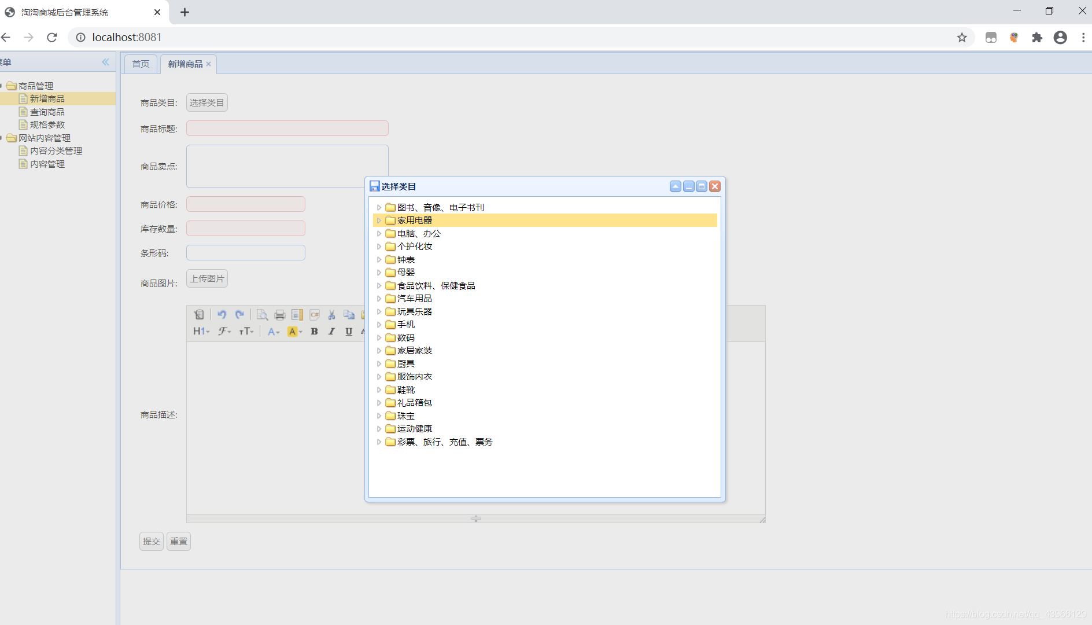The width and height of the screenshot is (1092, 625).
Task: Click the cut scissors icon in editor toolbar
Action: tap(332, 315)
